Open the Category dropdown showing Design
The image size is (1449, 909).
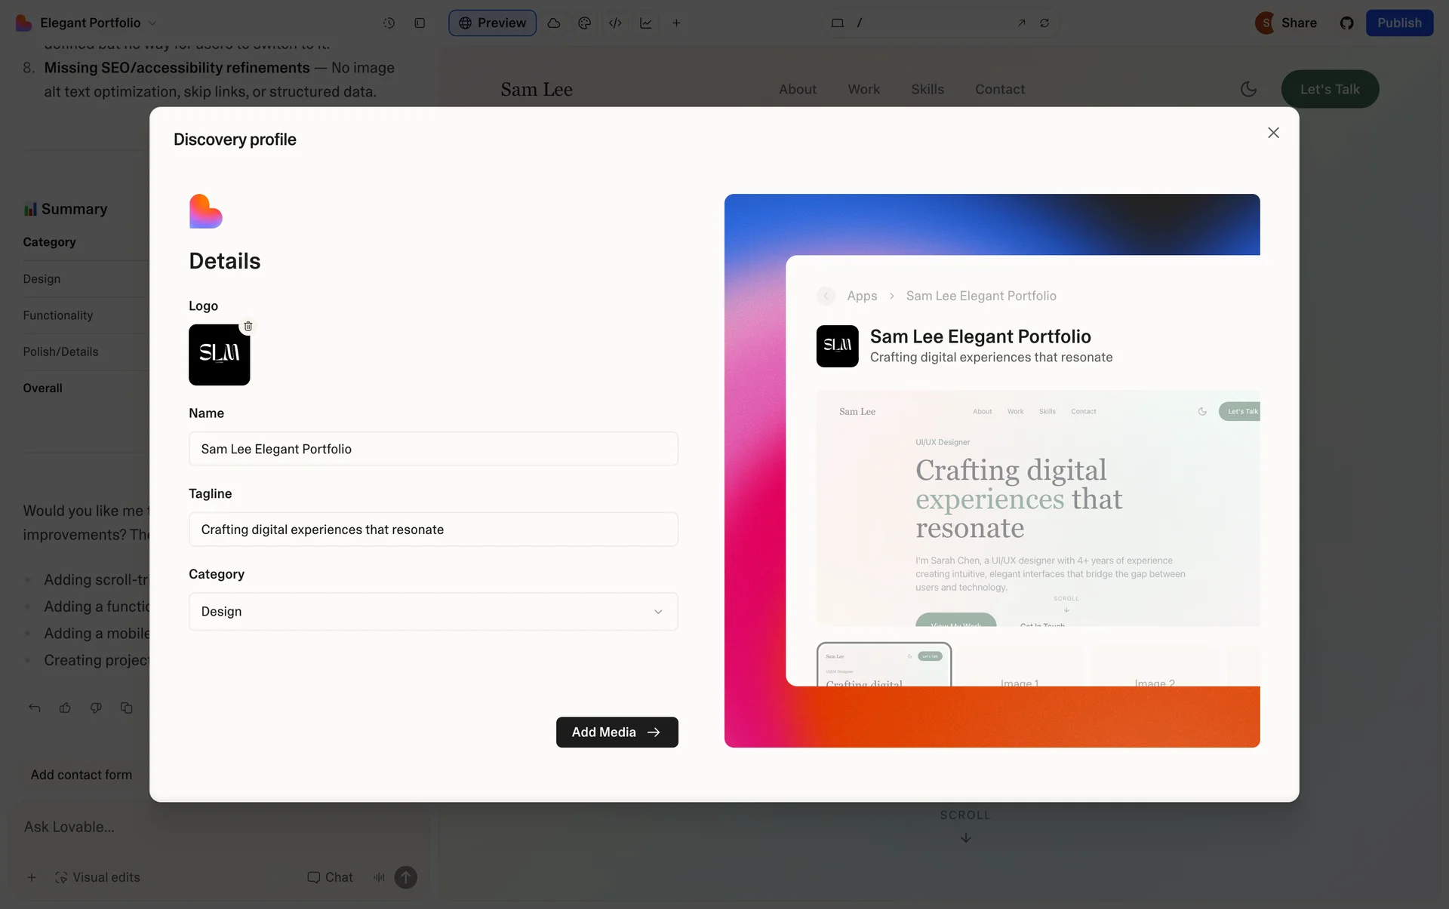tap(433, 612)
